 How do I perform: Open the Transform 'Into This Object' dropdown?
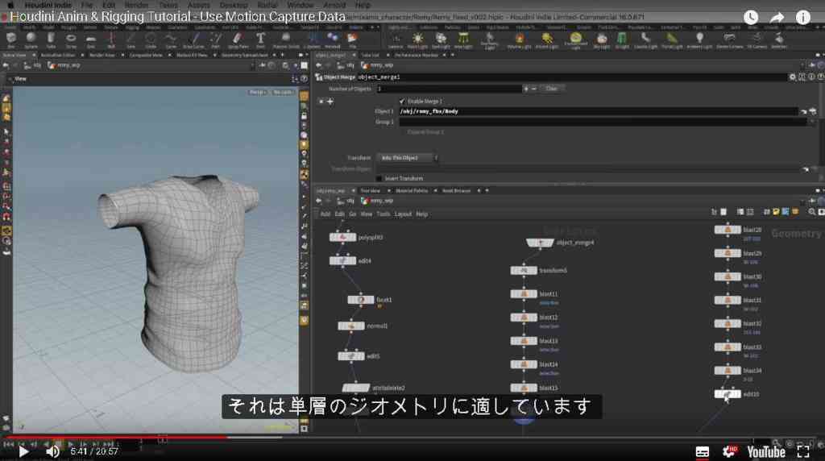click(x=407, y=158)
